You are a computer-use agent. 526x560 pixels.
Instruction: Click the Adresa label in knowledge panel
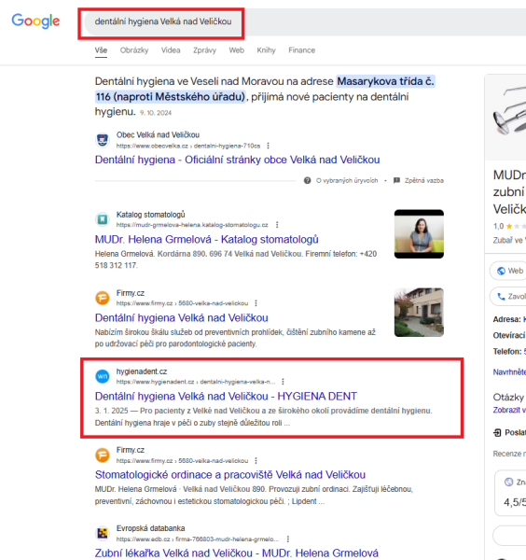506,319
